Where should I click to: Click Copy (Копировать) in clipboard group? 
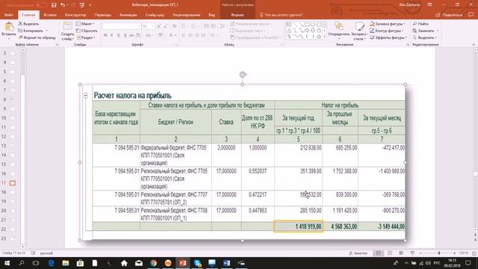pos(31,31)
